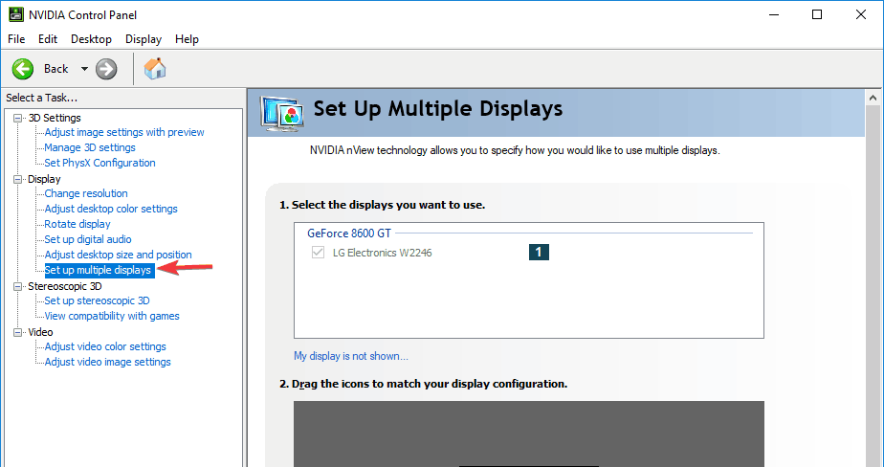Collapse the Video tree node
The height and width of the screenshot is (467, 884).
[17, 332]
